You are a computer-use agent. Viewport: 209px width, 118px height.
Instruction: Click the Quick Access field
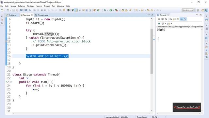tap(187, 10)
